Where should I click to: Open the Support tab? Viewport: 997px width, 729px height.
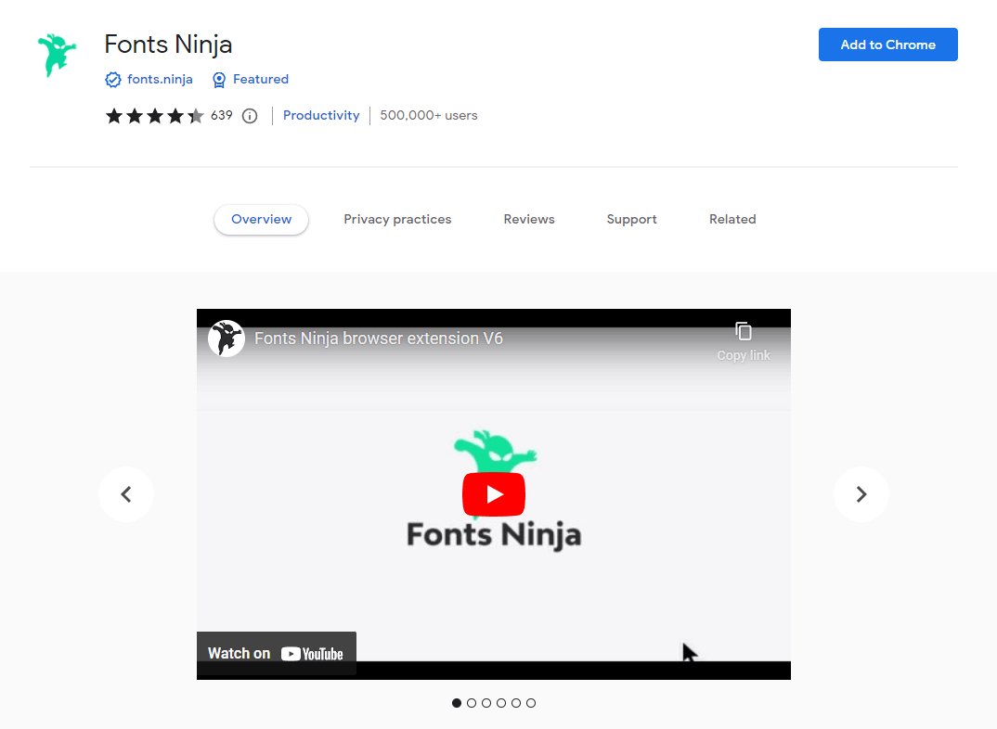631,220
